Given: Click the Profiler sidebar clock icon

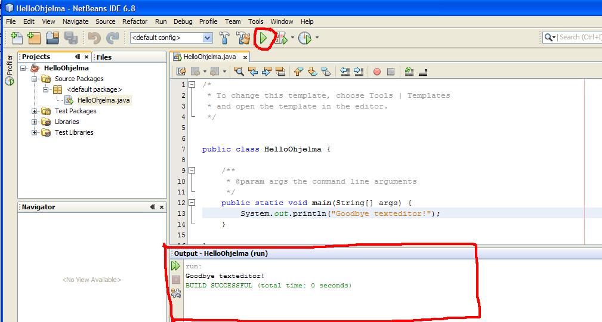Looking at the screenshot, I should click(9, 81).
